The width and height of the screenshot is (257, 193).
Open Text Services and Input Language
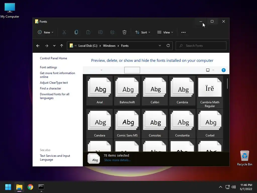(55, 158)
